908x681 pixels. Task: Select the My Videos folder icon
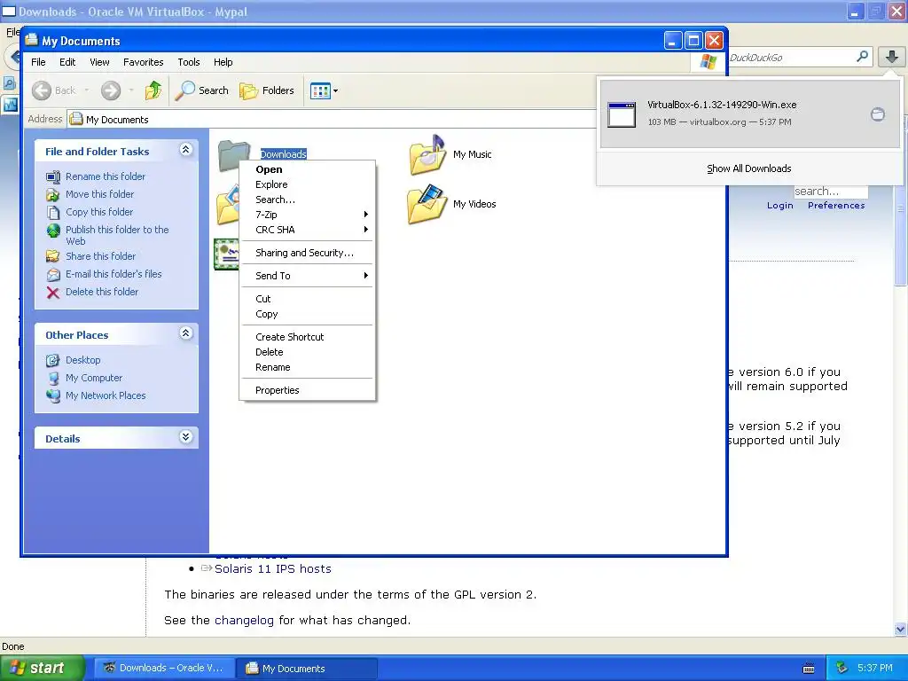(427, 204)
